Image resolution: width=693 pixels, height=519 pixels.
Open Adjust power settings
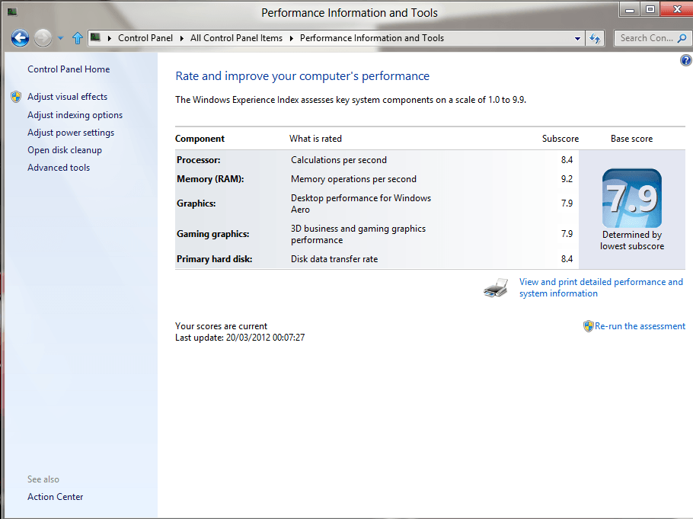point(71,133)
